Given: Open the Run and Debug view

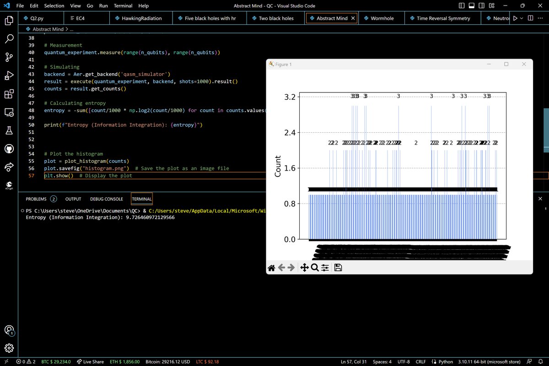Looking at the screenshot, I should [x=9, y=75].
